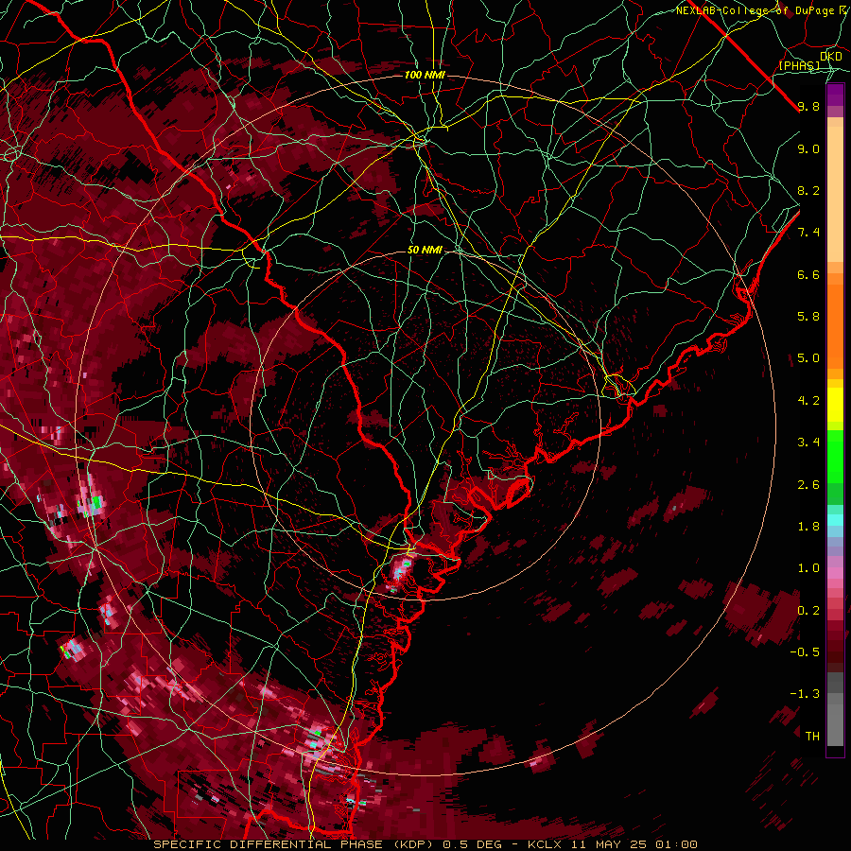Click the light peach color bar segment

pyautogui.click(x=835, y=194)
